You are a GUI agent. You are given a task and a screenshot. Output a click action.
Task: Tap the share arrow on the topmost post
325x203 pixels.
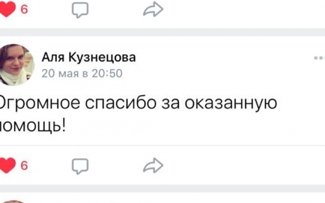[153, 10]
